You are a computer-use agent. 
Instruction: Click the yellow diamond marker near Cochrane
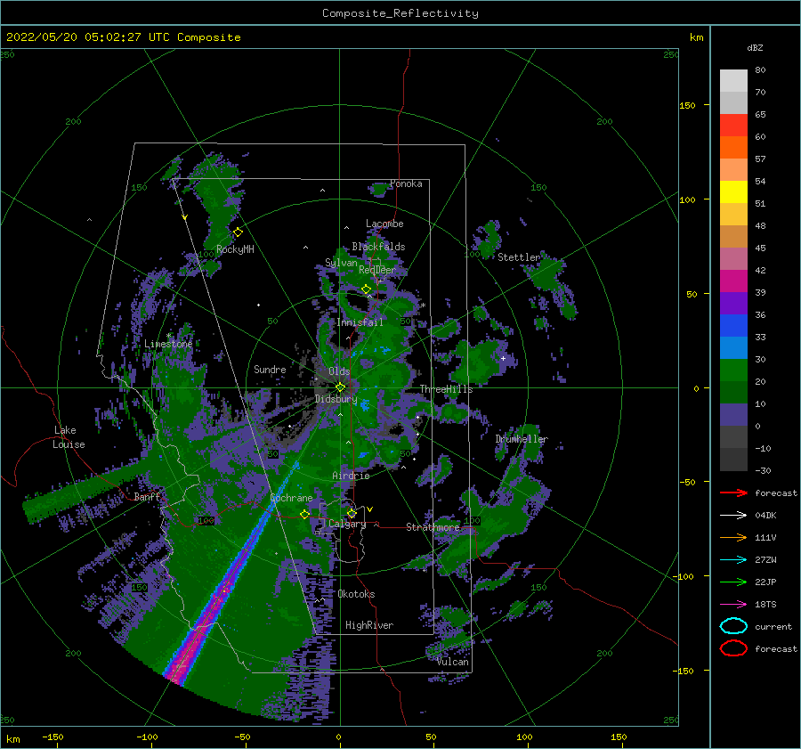(x=304, y=515)
